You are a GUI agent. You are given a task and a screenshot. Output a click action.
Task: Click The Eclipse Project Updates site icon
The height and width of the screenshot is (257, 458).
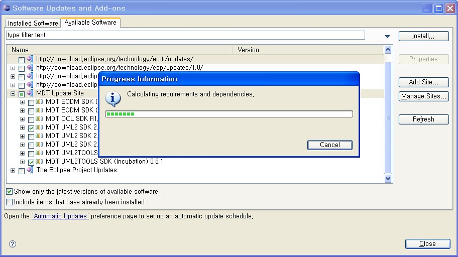click(x=30, y=170)
